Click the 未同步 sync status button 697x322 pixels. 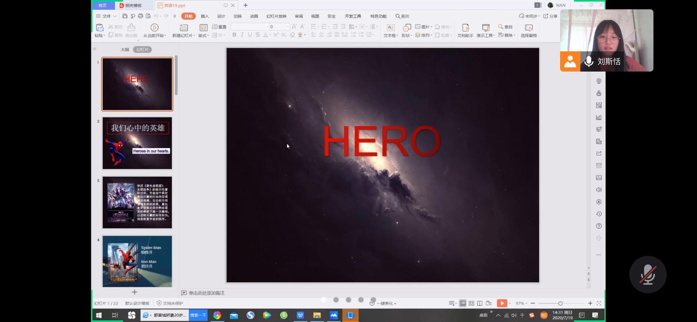(529, 16)
